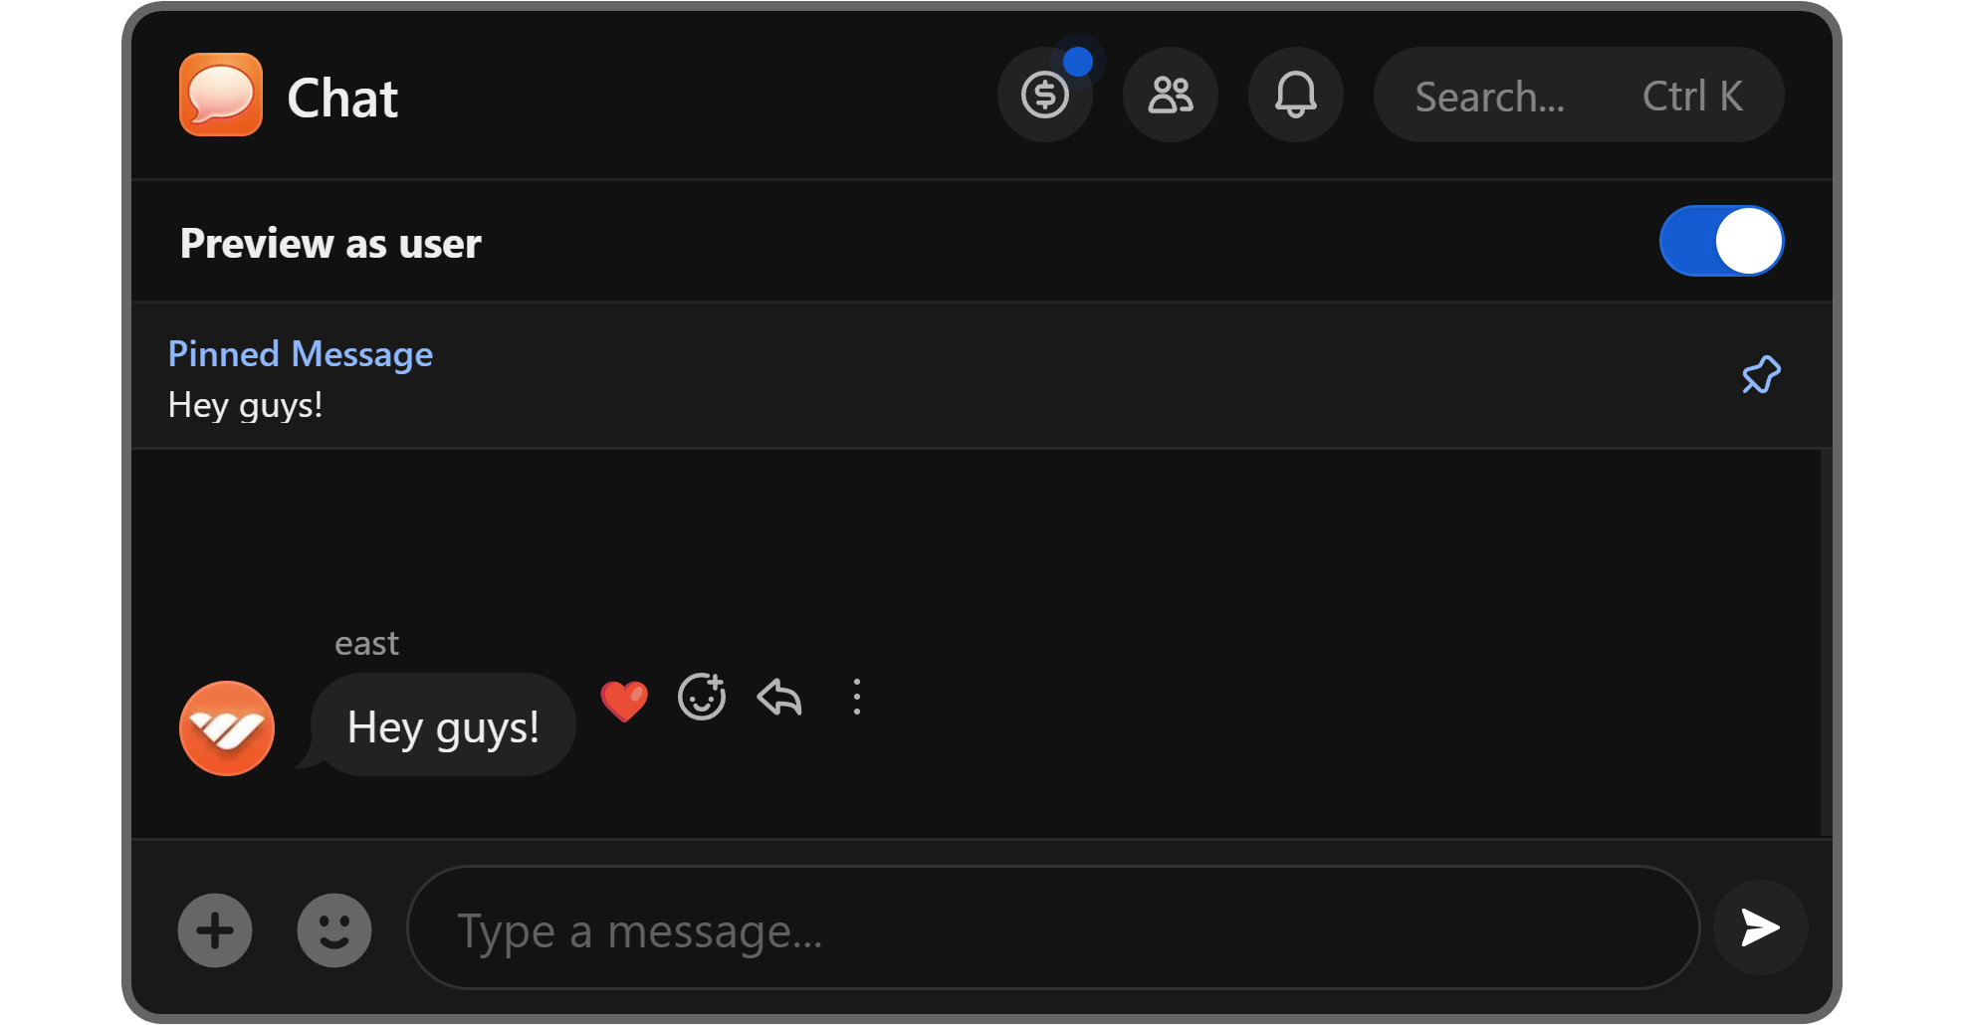Open the Pinned Message link
The image size is (1964, 1025).
(301, 353)
